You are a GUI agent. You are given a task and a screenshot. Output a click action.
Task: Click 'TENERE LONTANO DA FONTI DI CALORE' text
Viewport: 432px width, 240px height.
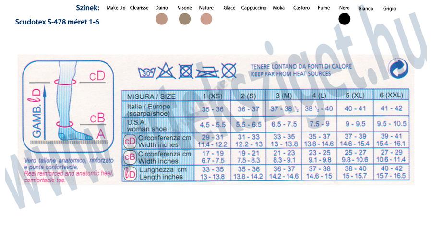click(301, 66)
